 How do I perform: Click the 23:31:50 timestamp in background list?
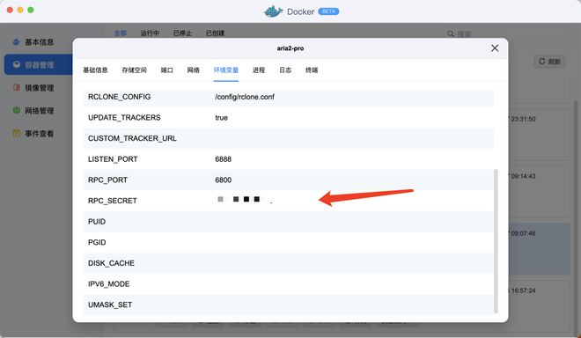pyautogui.click(x=523, y=119)
